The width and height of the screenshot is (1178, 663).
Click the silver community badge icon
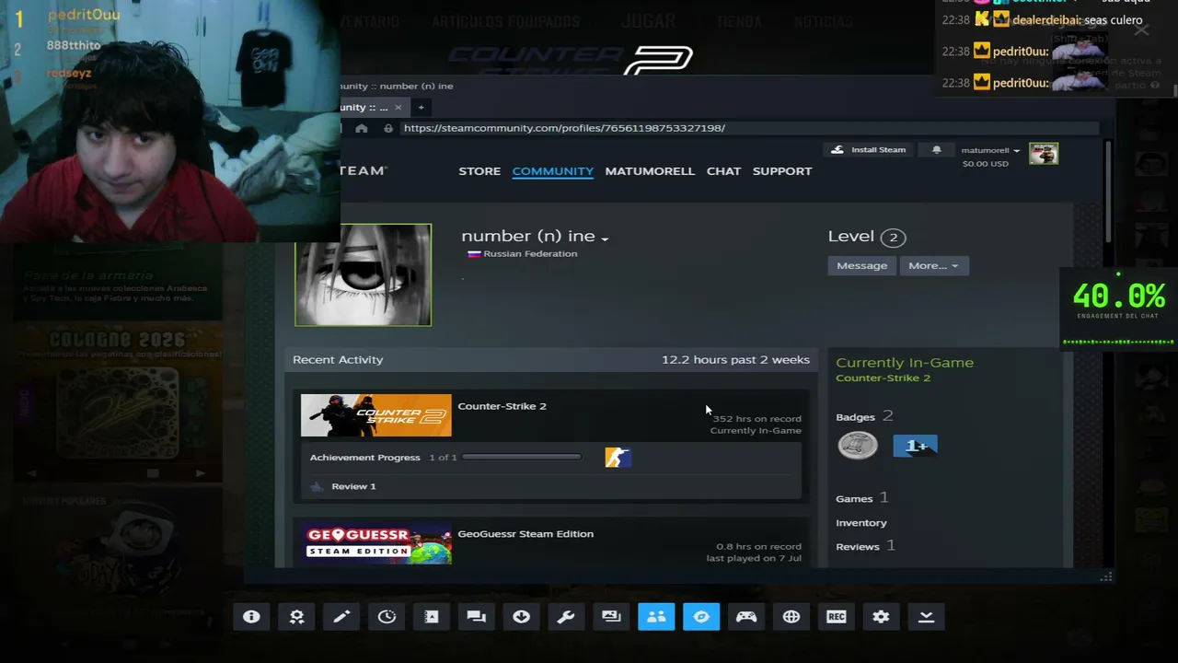click(857, 446)
